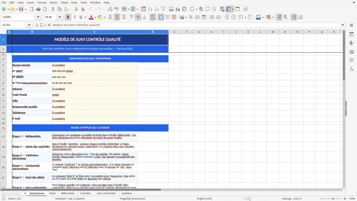357x201 pixels.
Task: Open the background color dropdown arrow
Action: pos(104,17)
